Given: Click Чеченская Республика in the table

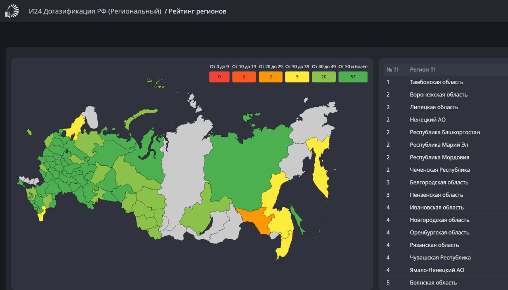Looking at the screenshot, I should click(439, 170).
